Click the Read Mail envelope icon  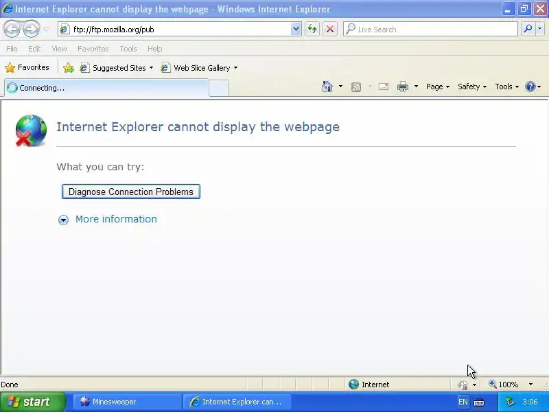[x=384, y=87]
